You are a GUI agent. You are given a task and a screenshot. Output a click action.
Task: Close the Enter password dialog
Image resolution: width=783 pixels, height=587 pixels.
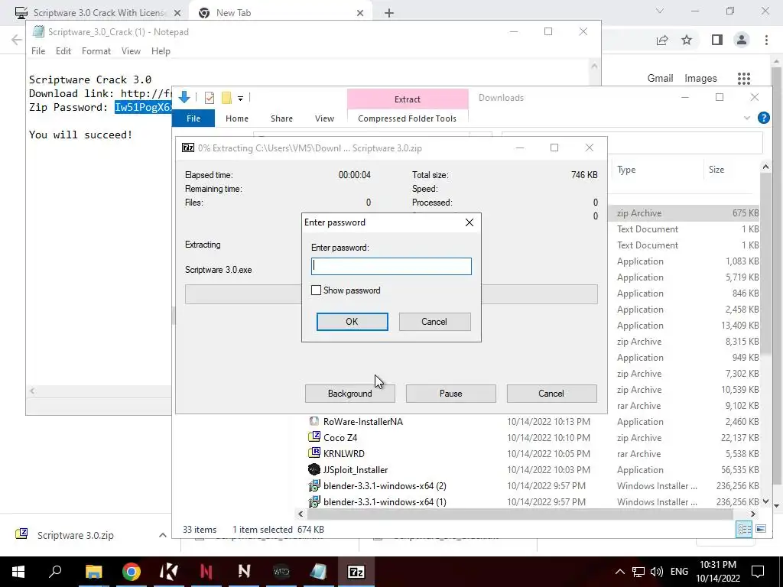(469, 222)
